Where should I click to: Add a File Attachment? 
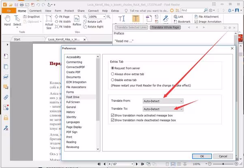[x=206, y=17]
